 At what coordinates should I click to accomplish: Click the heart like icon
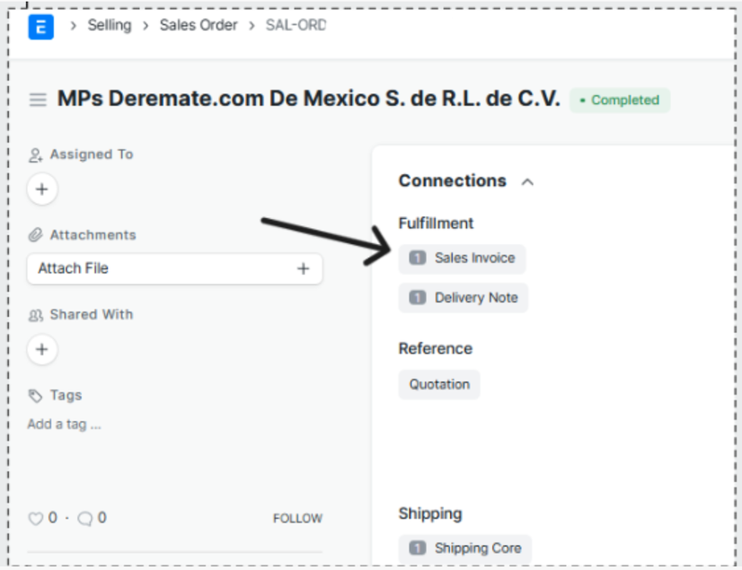(36, 518)
